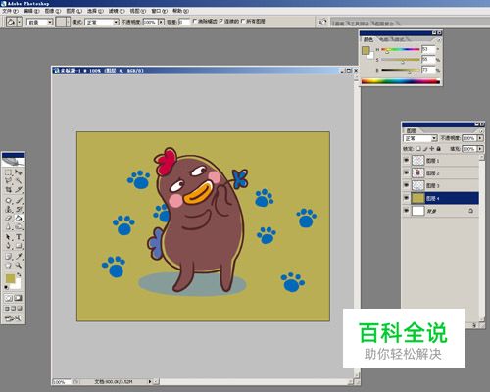Select the Eyedropper tool
490x392 pixels.
click(x=19, y=257)
